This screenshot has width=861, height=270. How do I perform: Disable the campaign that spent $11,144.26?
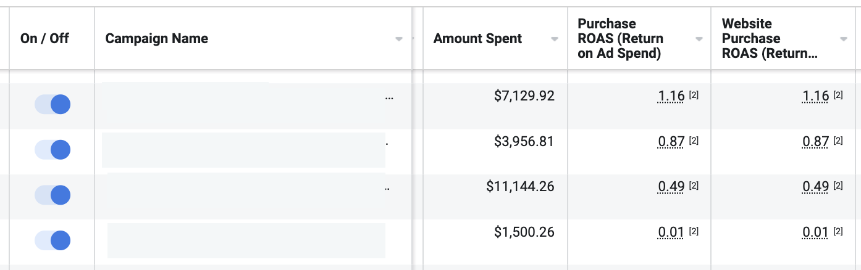(x=52, y=195)
